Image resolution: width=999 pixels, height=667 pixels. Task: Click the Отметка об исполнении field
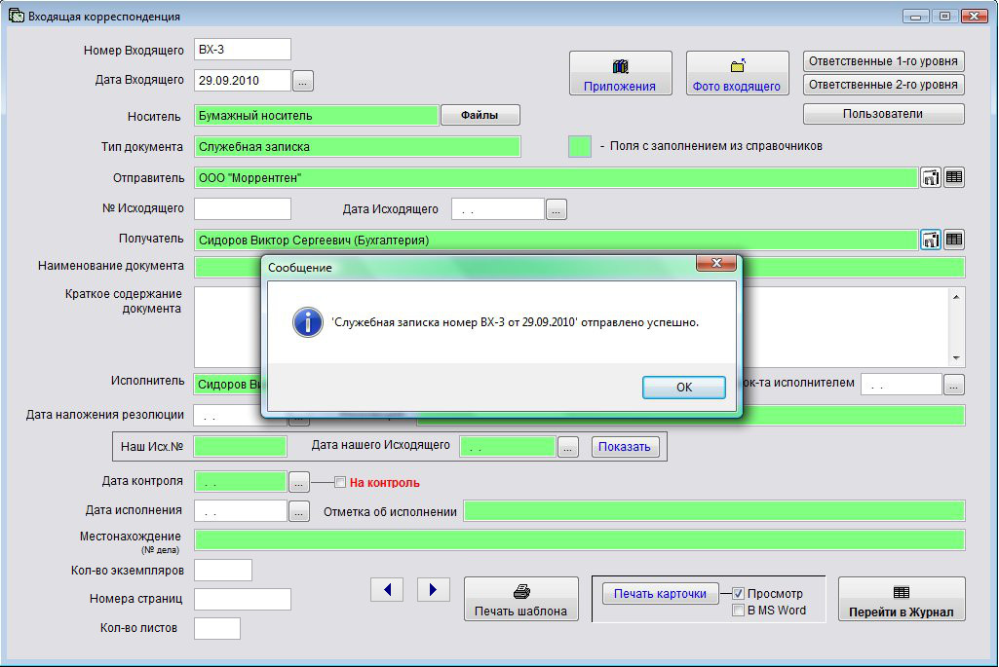714,511
